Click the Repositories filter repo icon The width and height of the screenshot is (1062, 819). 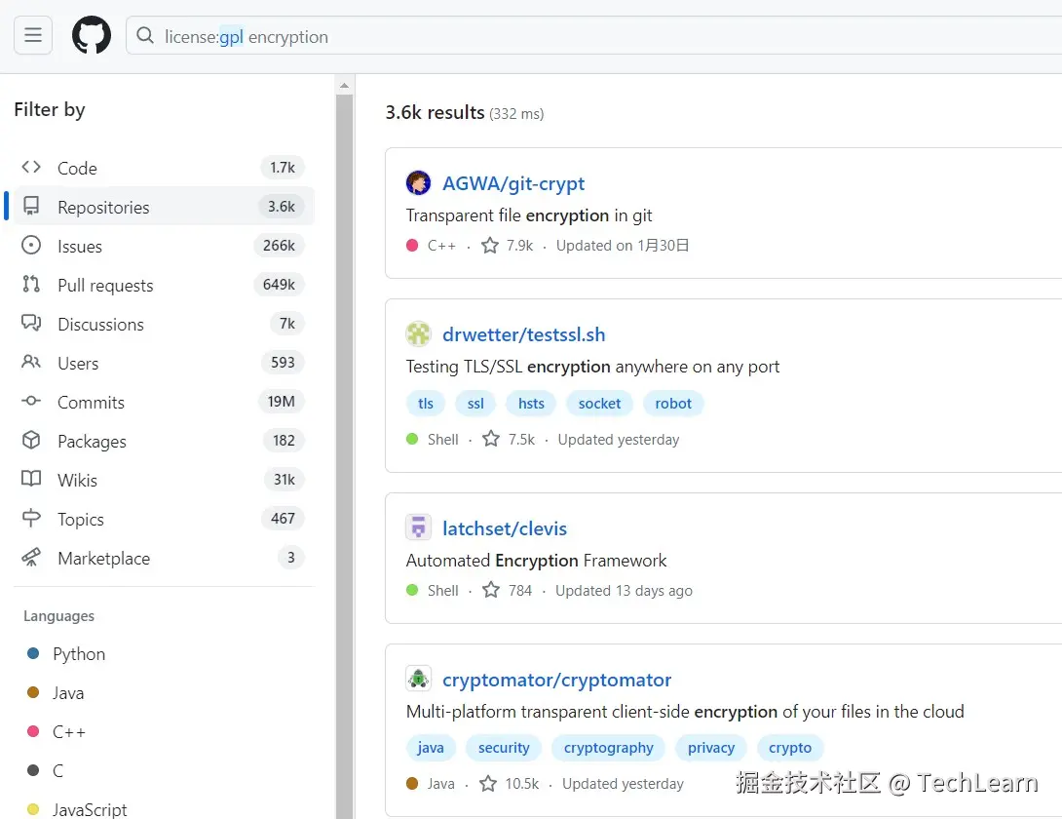[x=31, y=206]
